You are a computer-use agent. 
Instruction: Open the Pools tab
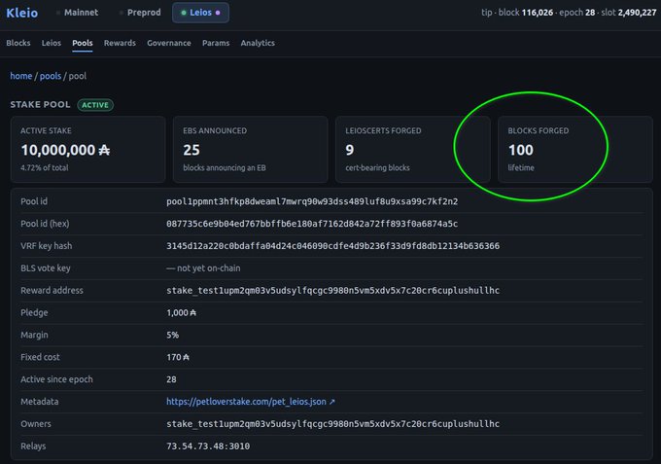83,43
